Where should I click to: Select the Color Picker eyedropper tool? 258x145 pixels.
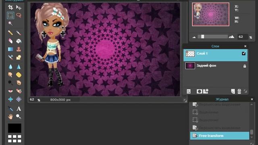pyautogui.click(x=10, y=108)
